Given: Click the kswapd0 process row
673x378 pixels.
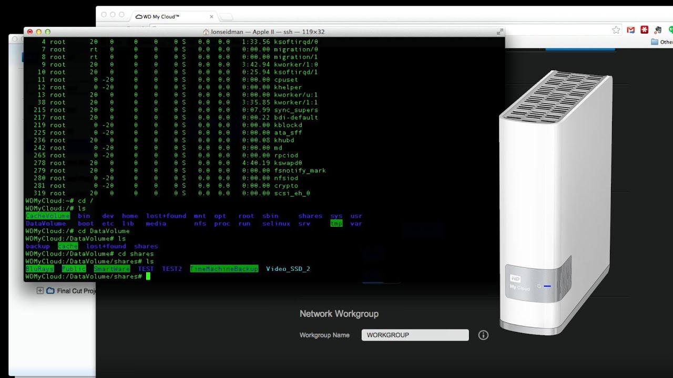Looking at the screenshot, I should [171, 163].
